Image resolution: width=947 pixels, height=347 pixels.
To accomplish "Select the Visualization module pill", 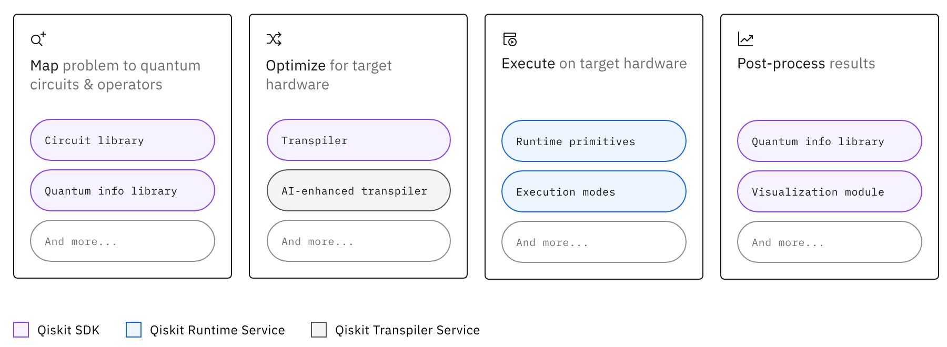I will point(830,191).
